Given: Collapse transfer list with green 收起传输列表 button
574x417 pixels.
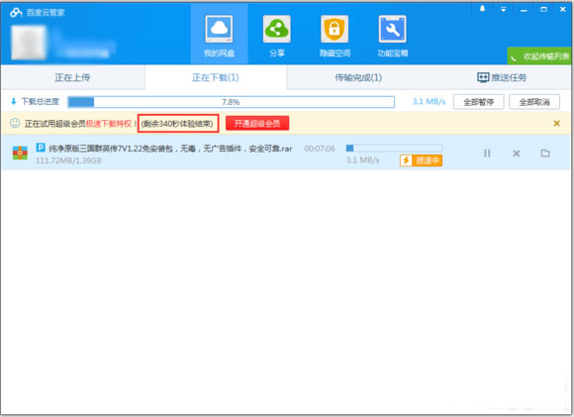Looking at the screenshot, I should 539,56.
